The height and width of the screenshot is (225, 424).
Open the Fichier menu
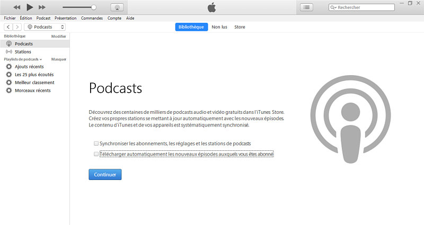[10, 18]
